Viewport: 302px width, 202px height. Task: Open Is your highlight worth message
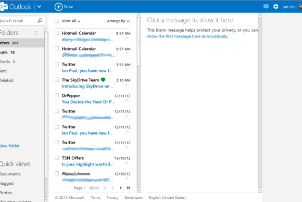tap(87, 165)
